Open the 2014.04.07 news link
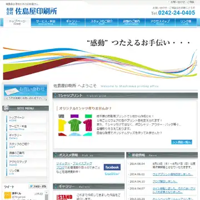Screen dimensions: 200x200 click(174, 191)
